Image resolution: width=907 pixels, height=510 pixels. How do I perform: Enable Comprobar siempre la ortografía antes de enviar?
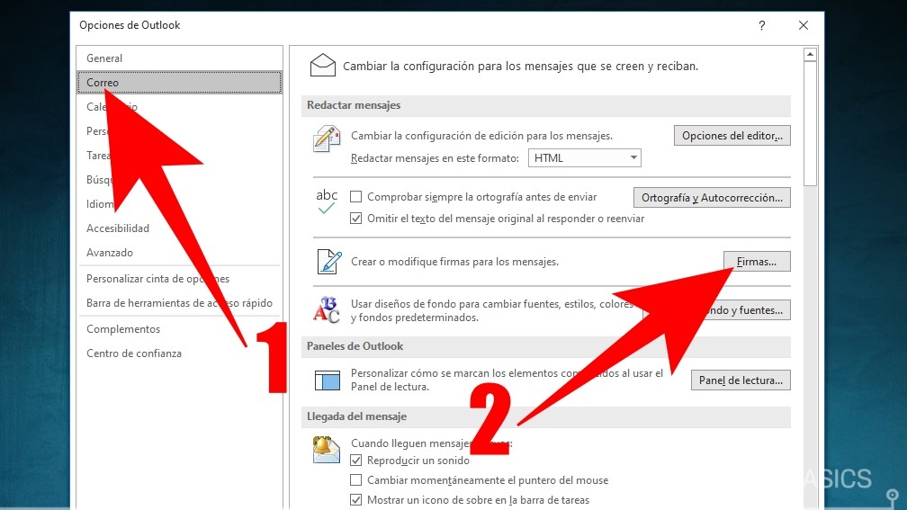[355, 197]
